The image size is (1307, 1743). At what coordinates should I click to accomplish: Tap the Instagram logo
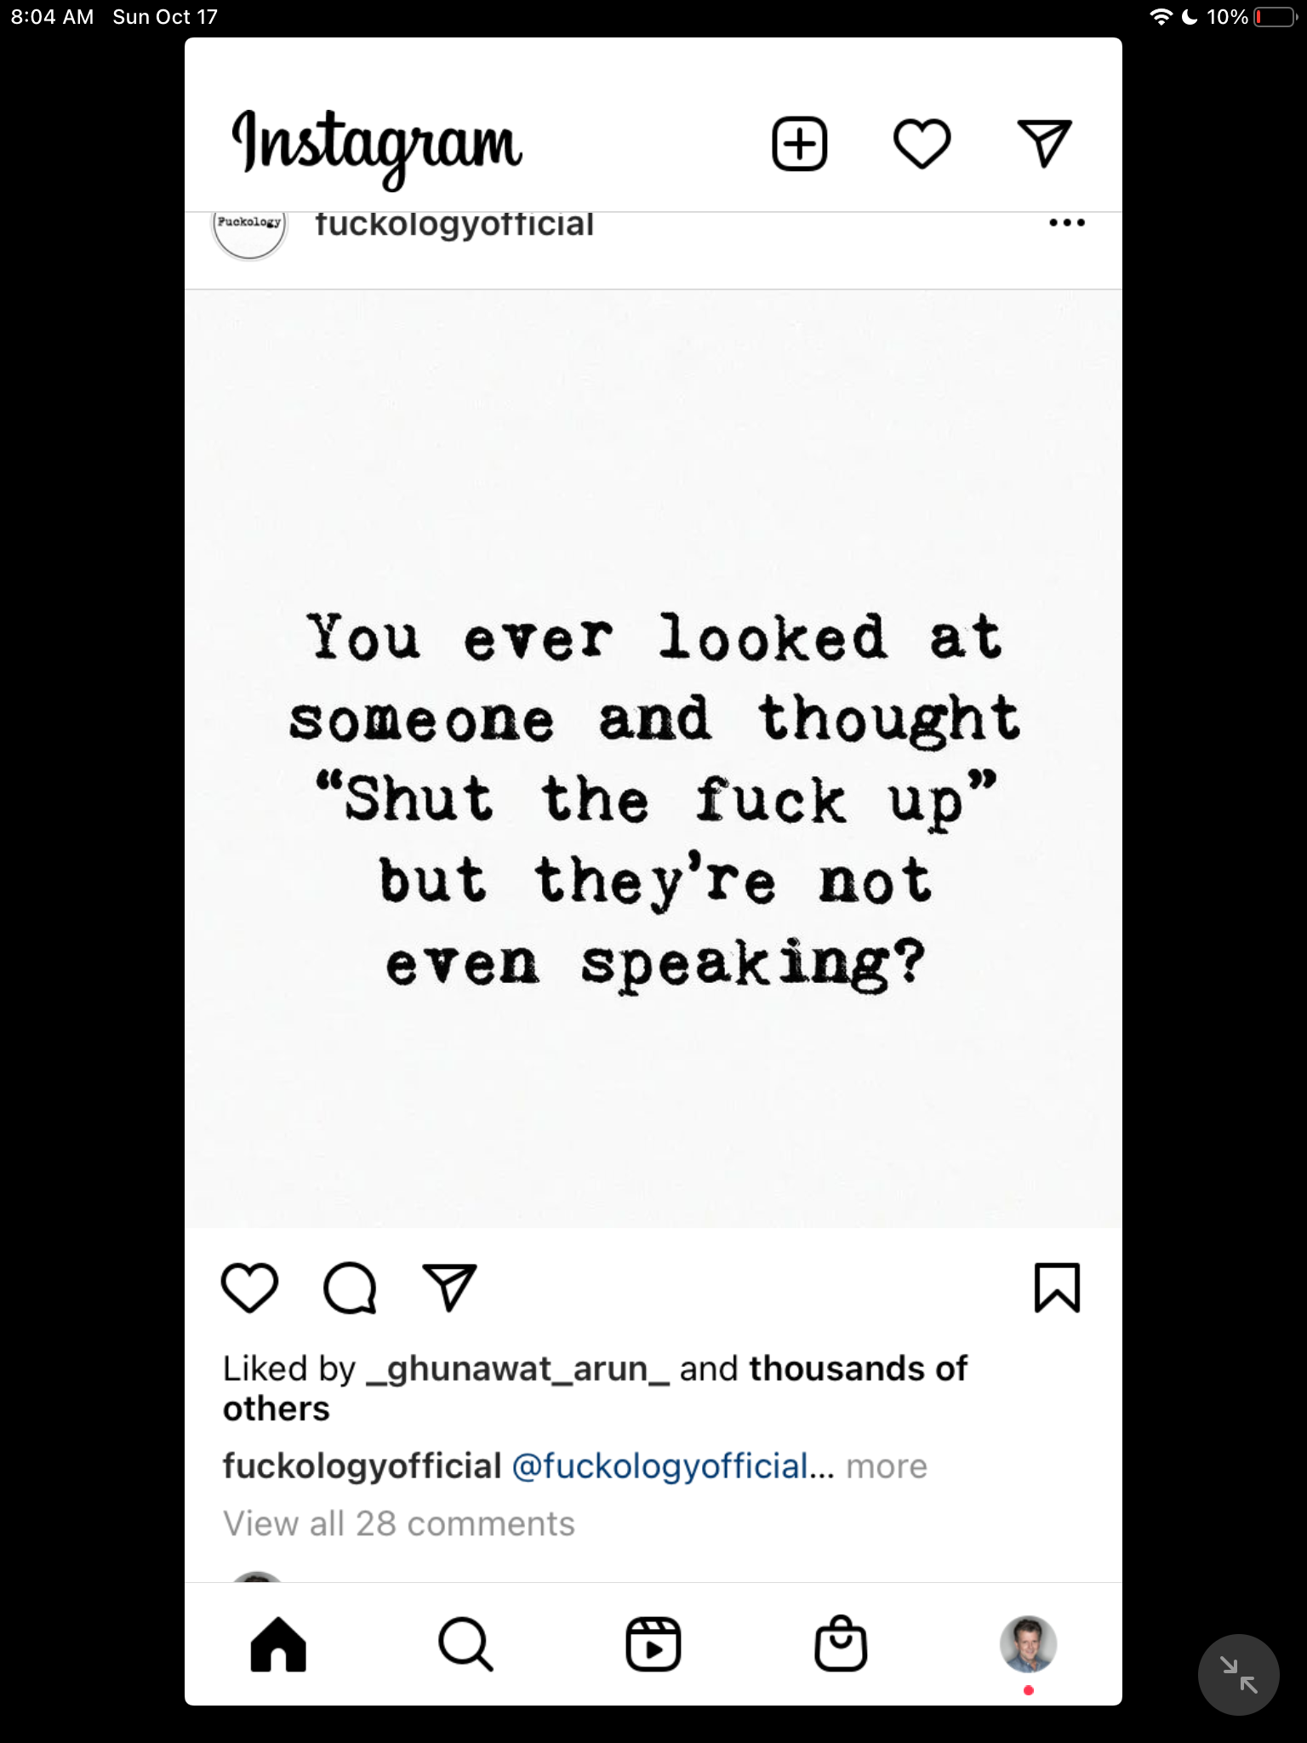pos(377,146)
